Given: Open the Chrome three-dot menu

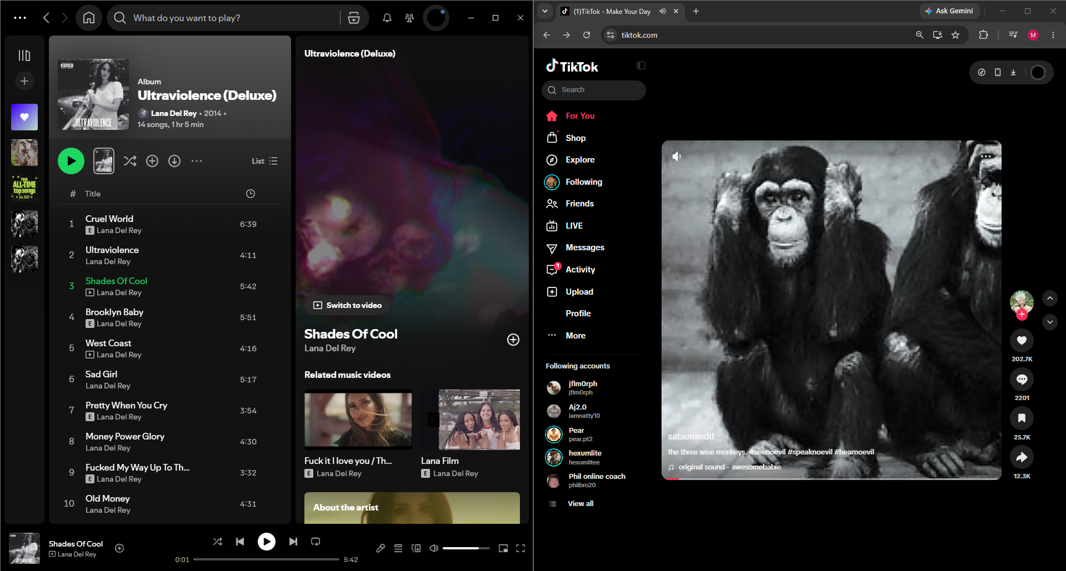Looking at the screenshot, I should [x=1053, y=35].
